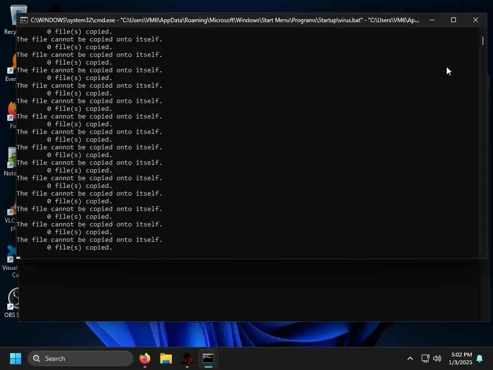The width and height of the screenshot is (493, 370).
Task: Select the Notepad++ desktop shortcut
Action: click(x=11, y=161)
